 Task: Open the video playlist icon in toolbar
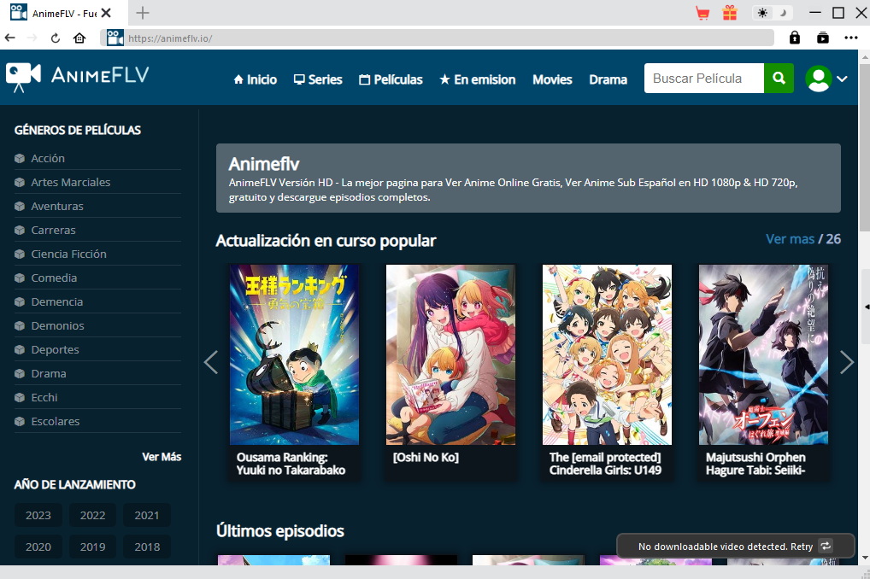(822, 38)
